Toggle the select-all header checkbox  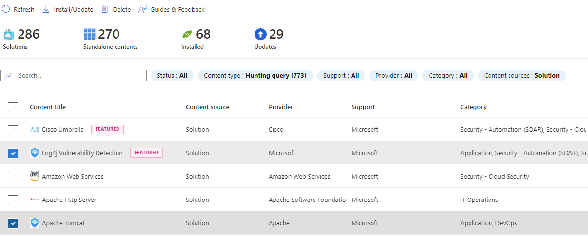13,107
